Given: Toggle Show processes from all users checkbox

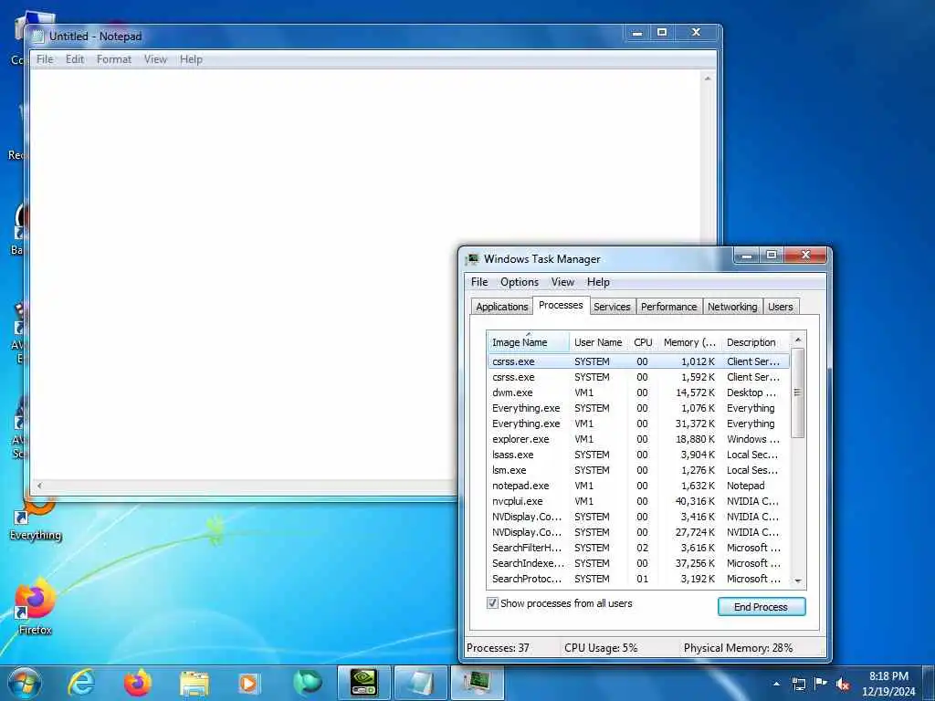Looking at the screenshot, I should point(492,603).
